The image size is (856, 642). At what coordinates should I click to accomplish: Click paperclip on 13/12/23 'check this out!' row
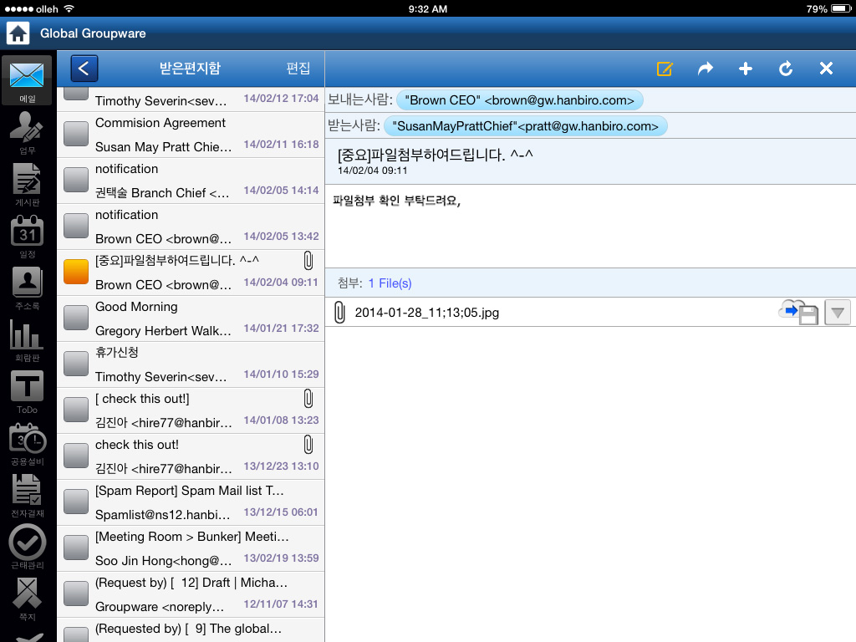(x=308, y=445)
